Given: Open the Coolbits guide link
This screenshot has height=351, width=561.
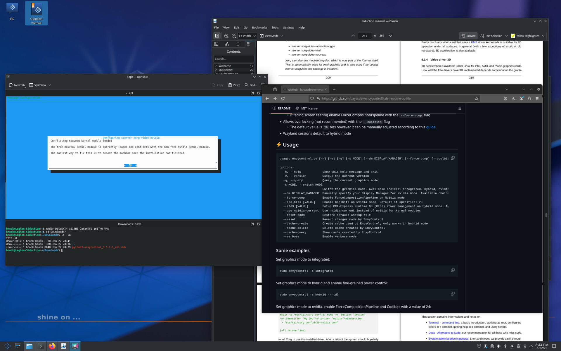Looking at the screenshot, I should pos(431,127).
